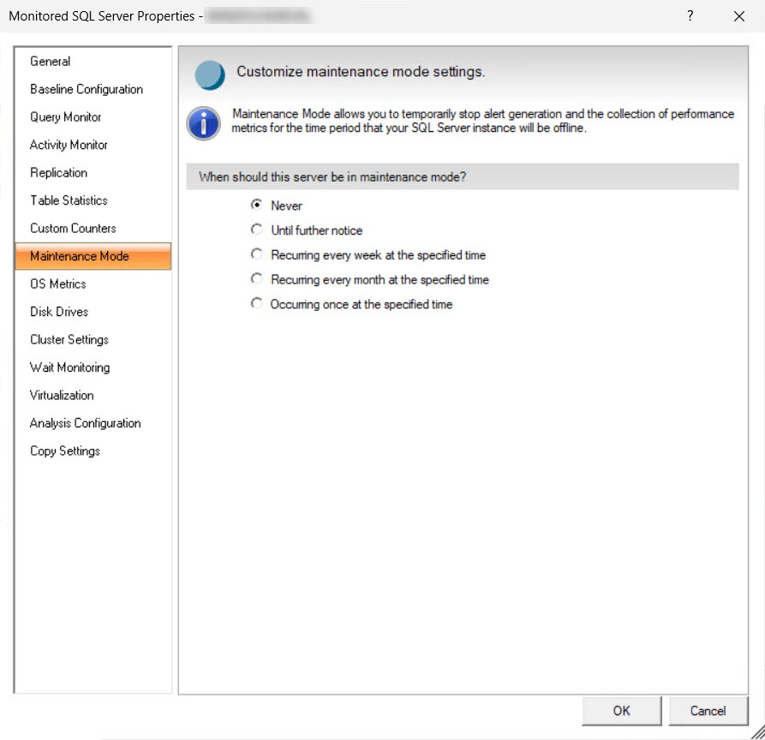Click the dialog resize grip corner
This screenshot has height=740, width=765.
point(757,732)
